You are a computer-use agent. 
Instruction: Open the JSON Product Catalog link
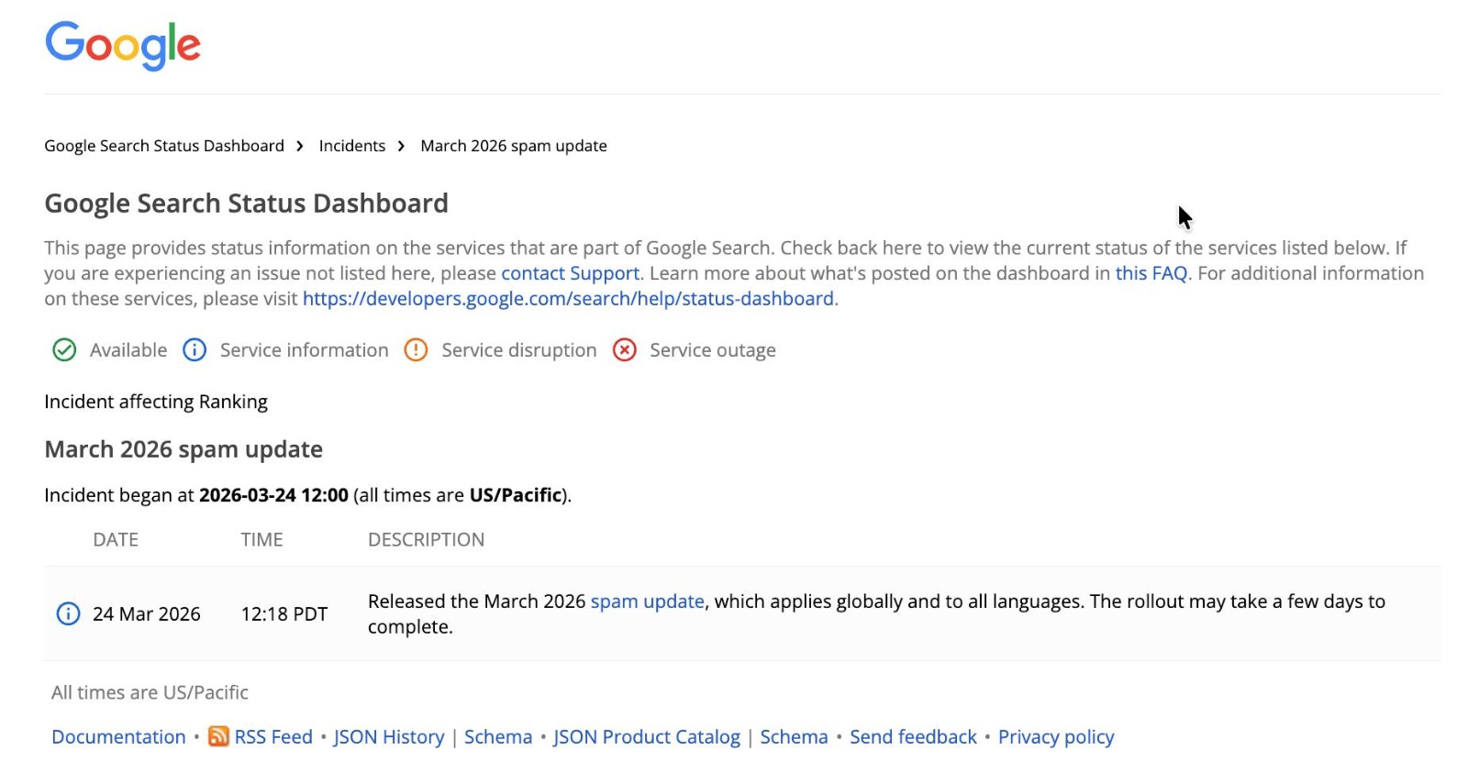646,737
